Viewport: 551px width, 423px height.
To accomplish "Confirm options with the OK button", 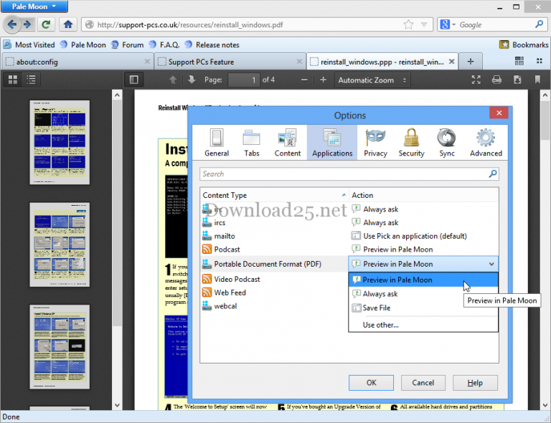I will pyautogui.click(x=371, y=383).
